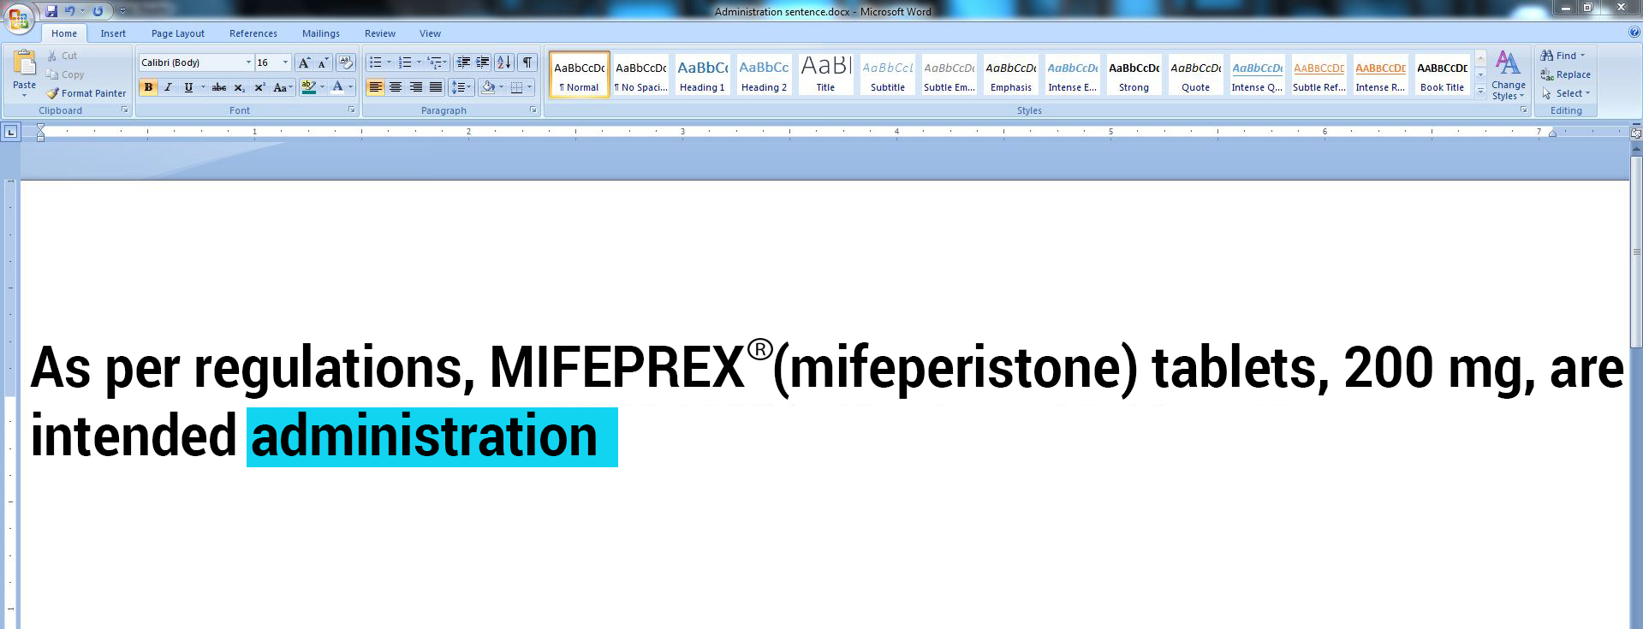
Task: Click the Sort A-Z icon
Action: coord(504,62)
